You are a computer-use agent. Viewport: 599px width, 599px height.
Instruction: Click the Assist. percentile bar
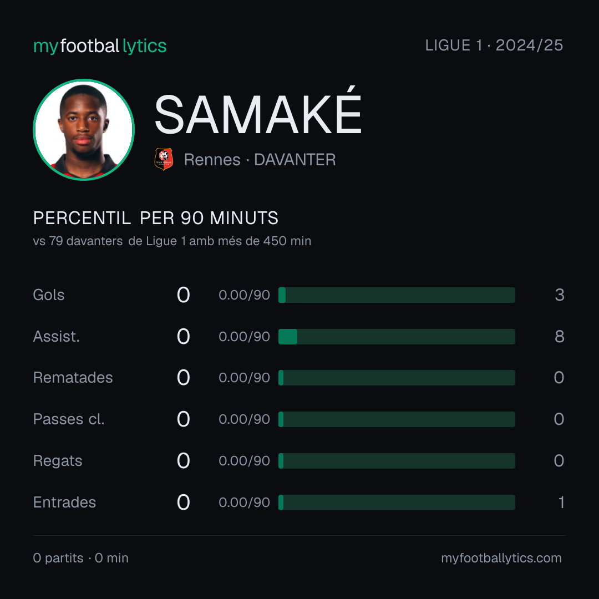tap(397, 337)
